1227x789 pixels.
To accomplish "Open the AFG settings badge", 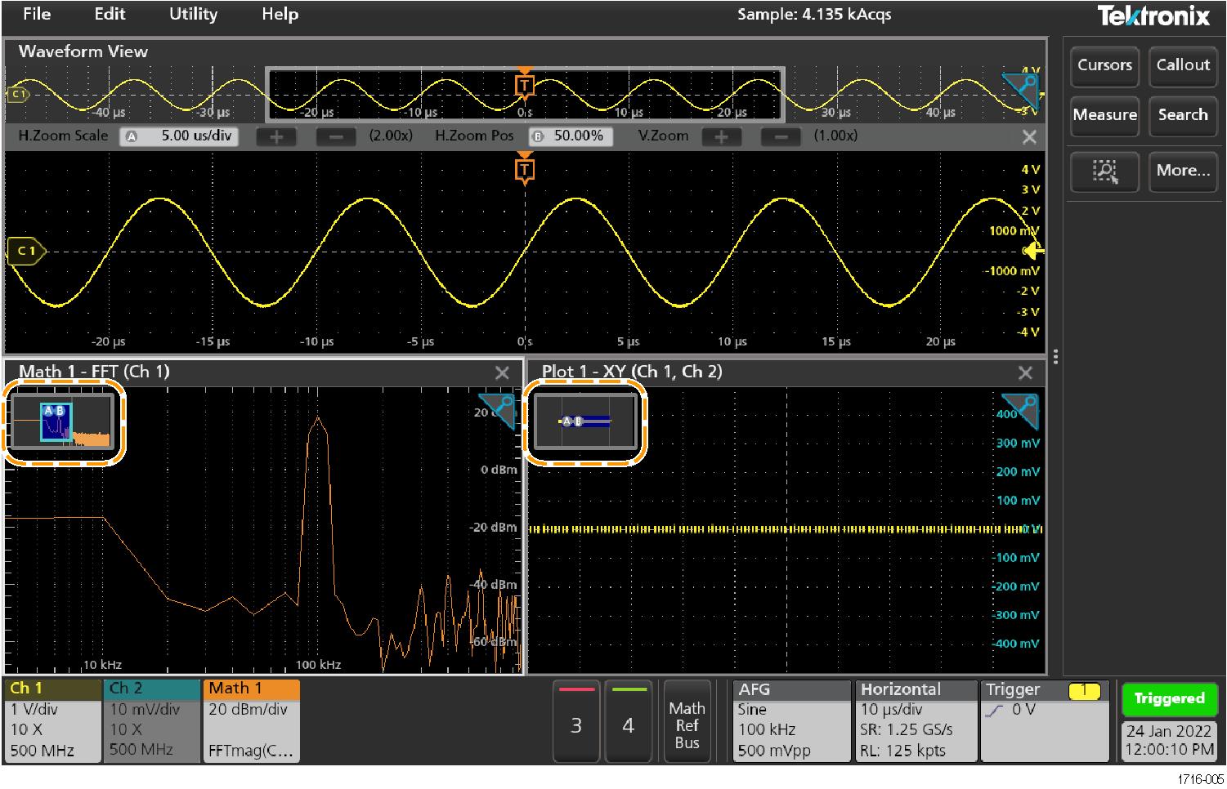I will click(x=790, y=720).
